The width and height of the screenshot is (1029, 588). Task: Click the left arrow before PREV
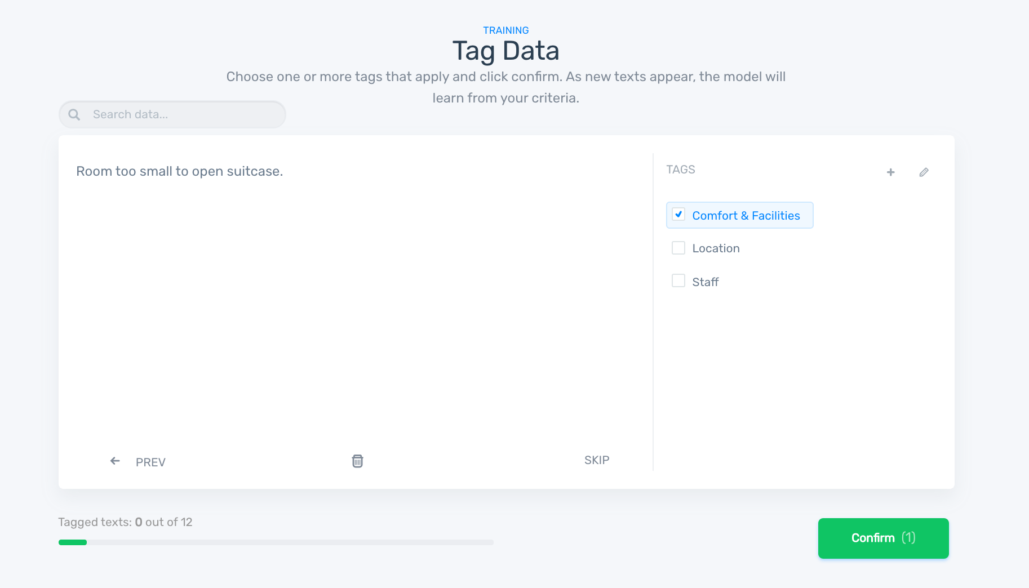click(x=115, y=461)
